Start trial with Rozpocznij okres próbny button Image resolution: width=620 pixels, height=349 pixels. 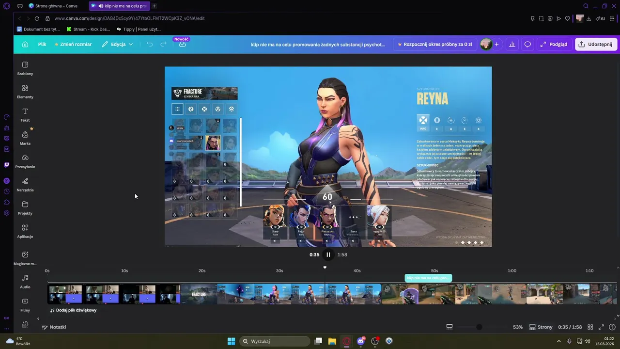tap(434, 44)
